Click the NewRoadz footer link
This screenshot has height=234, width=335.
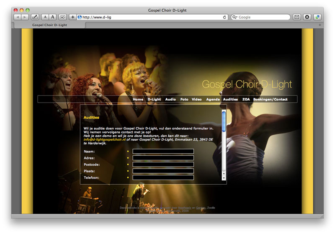tap(185, 208)
